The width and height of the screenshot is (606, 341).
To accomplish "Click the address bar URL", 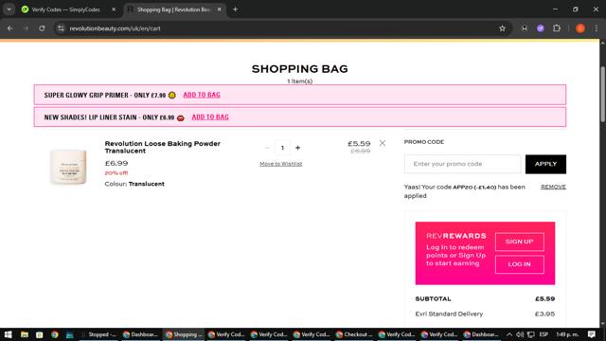I will coord(115,28).
